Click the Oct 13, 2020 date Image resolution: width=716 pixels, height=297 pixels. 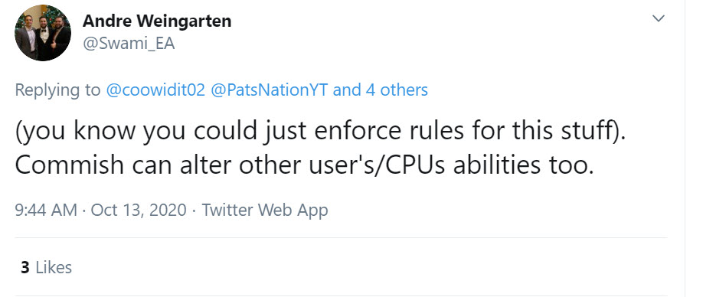(139, 211)
